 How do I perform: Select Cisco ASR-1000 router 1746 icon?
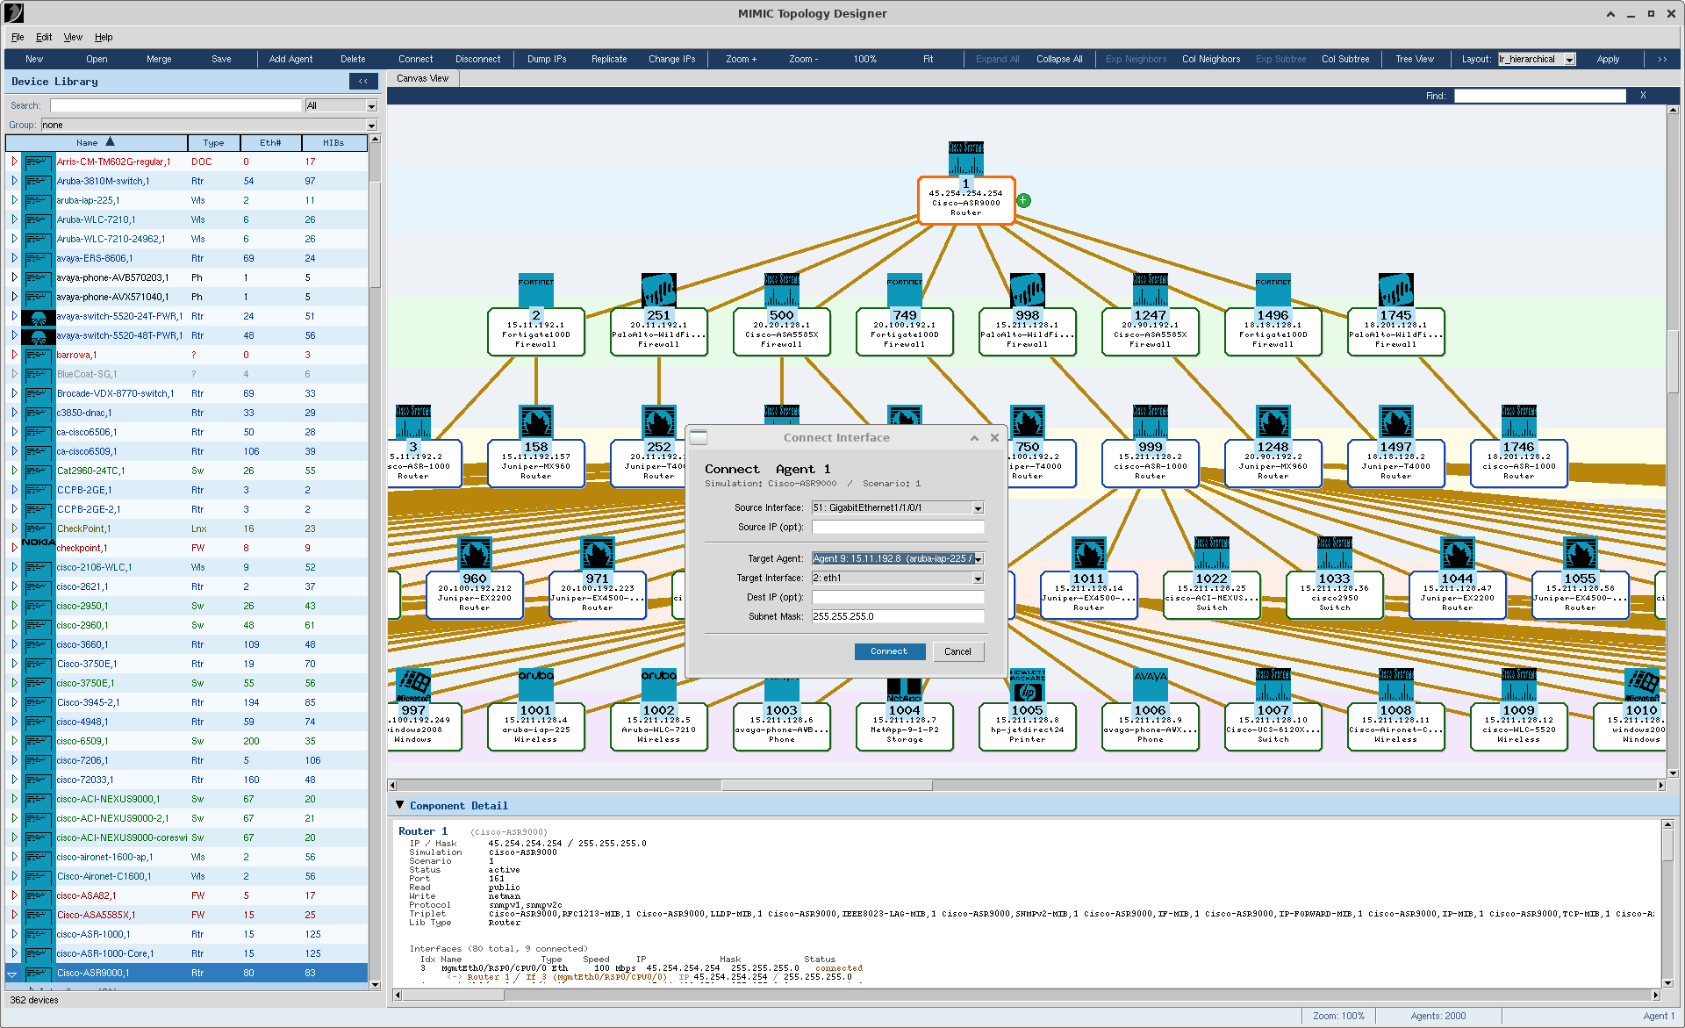coord(1518,421)
